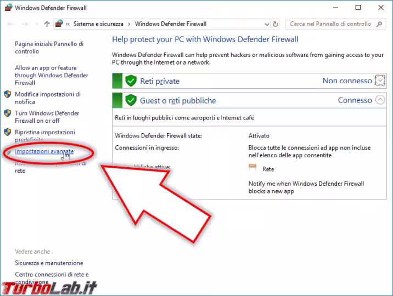Click the Rete bench network icon

(x=252, y=169)
